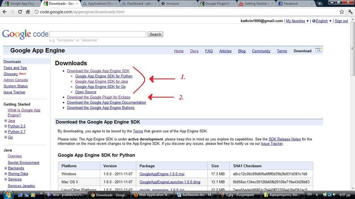Click the browser address bar
355x199 pixels.
click(x=186, y=12)
